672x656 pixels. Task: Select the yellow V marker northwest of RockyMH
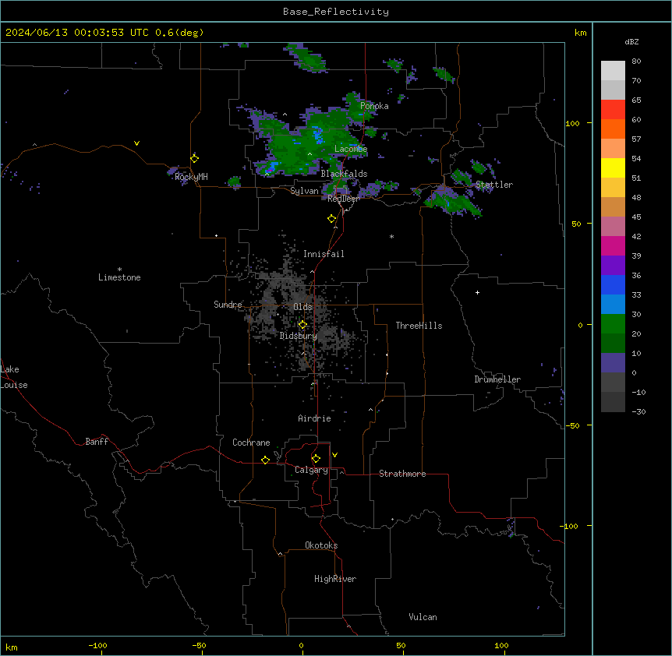(x=136, y=143)
